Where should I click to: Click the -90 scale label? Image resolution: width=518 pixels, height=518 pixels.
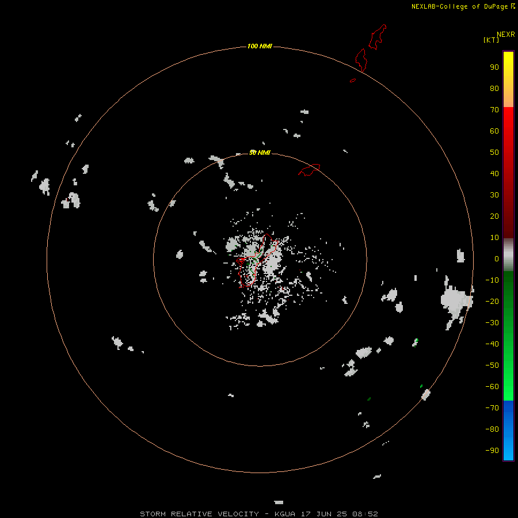tap(492, 451)
